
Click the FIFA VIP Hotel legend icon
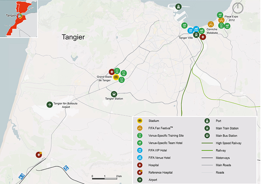click(x=140, y=150)
